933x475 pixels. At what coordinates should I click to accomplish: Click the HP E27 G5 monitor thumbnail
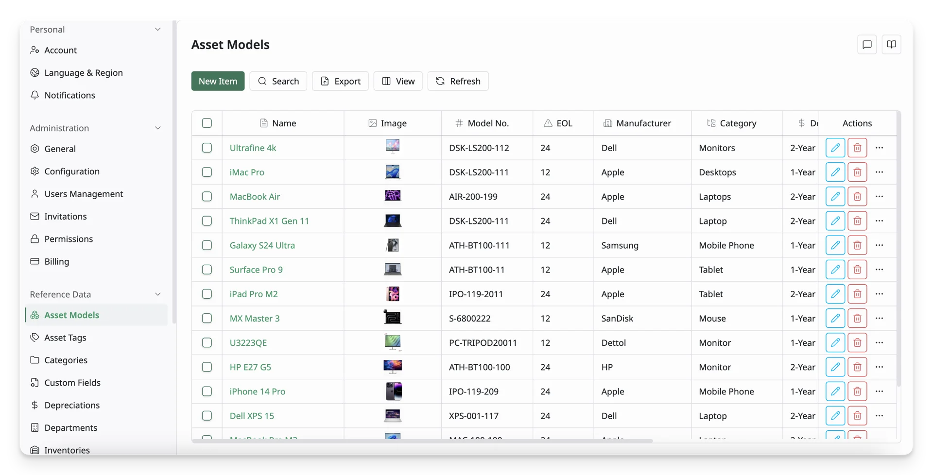[x=393, y=367]
